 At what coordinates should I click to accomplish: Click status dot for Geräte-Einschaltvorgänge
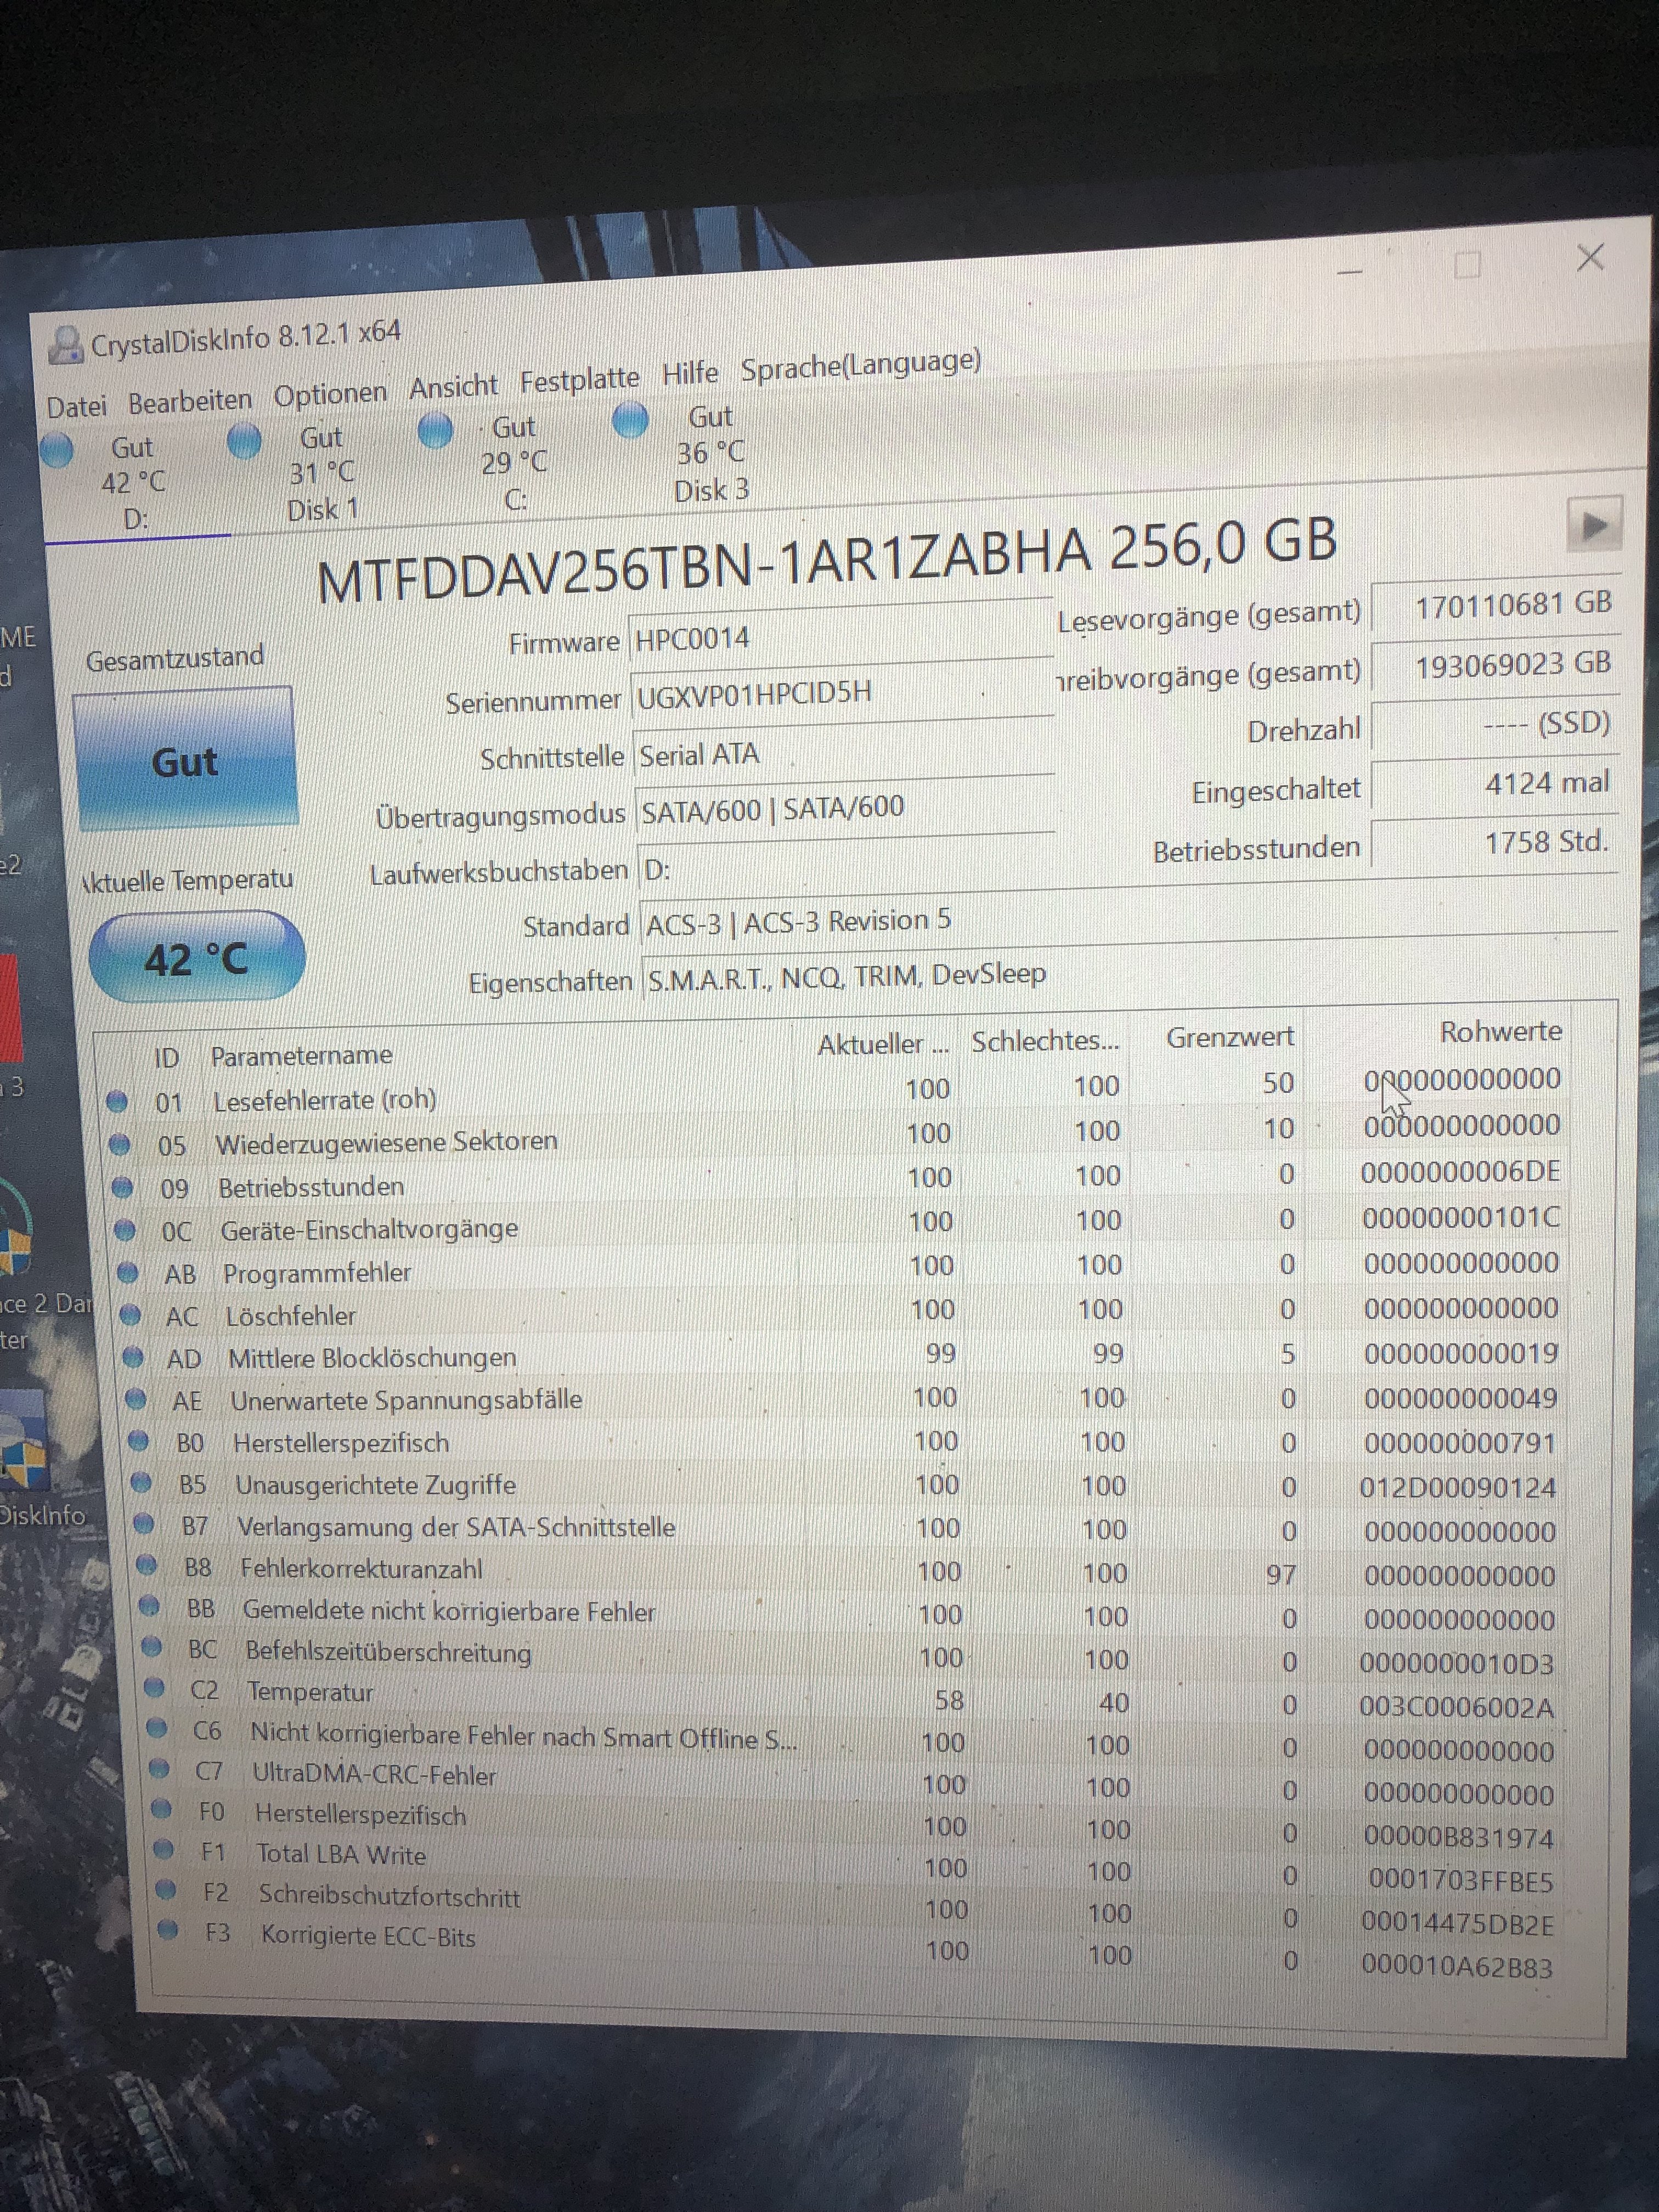point(125,1231)
